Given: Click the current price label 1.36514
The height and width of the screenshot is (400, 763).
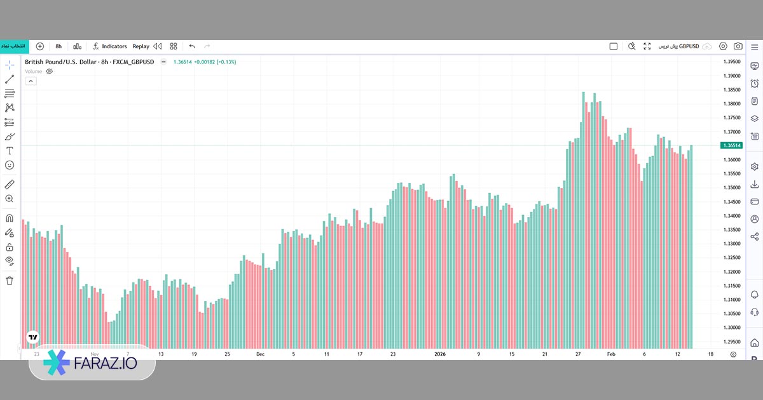Looking at the screenshot, I should (x=732, y=145).
